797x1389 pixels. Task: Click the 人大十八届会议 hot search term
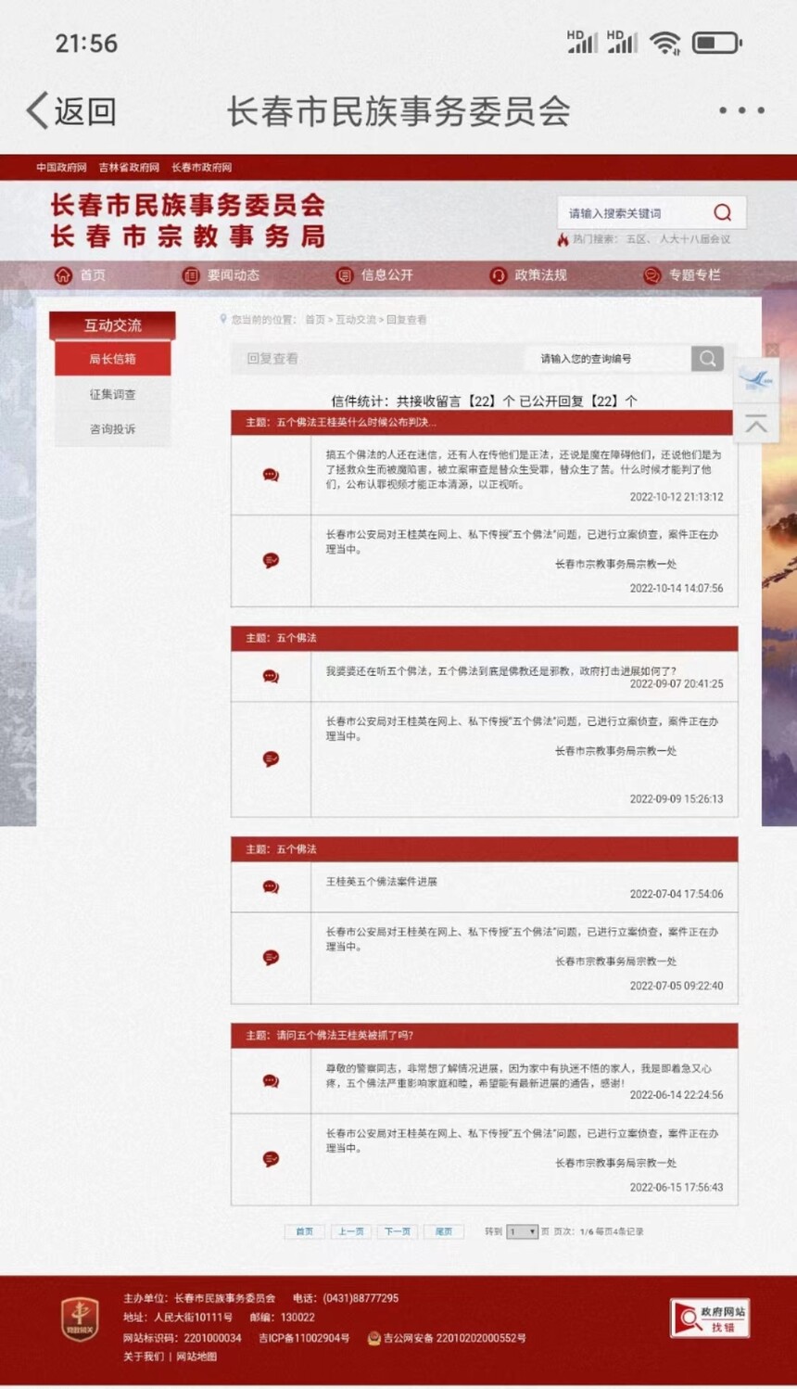click(x=695, y=239)
